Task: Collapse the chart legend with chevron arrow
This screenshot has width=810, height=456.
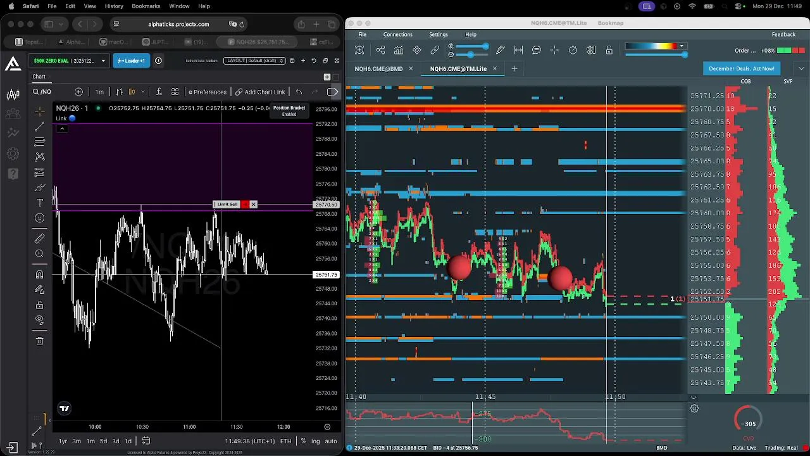Action: pos(62,129)
